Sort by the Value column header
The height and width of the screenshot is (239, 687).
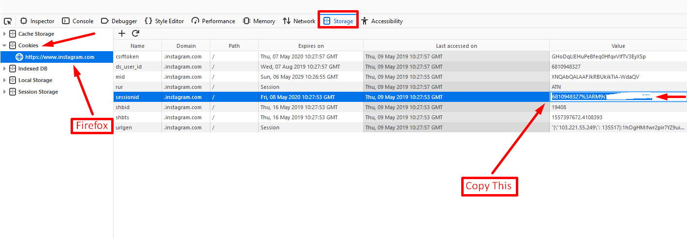tap(618, 46)
